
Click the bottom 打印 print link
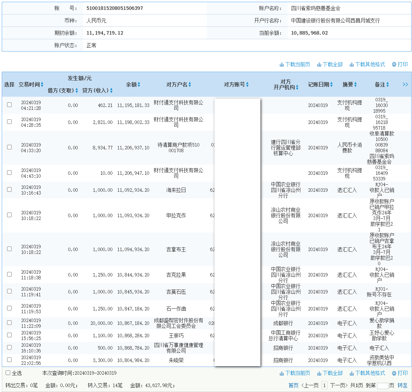400,373
